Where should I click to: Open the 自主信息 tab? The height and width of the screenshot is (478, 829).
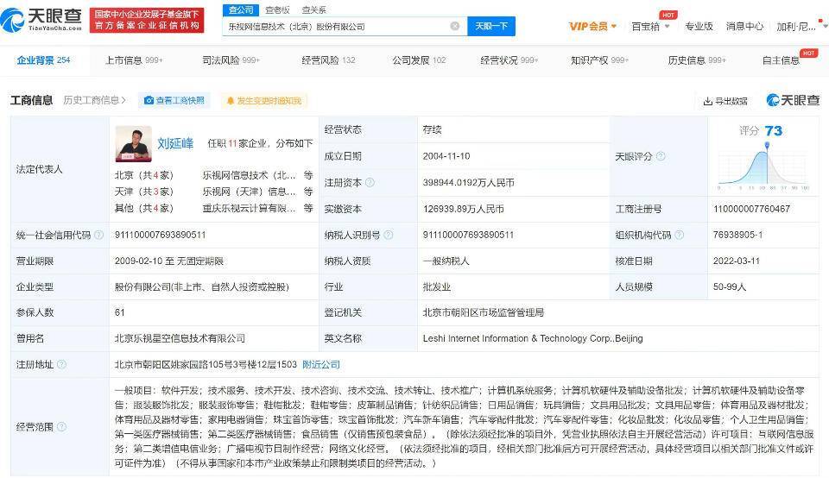(781, 60)
